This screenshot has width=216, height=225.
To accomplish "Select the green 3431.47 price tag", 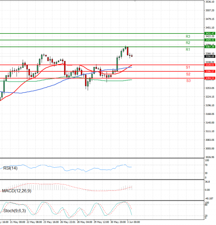I will 210,33.
